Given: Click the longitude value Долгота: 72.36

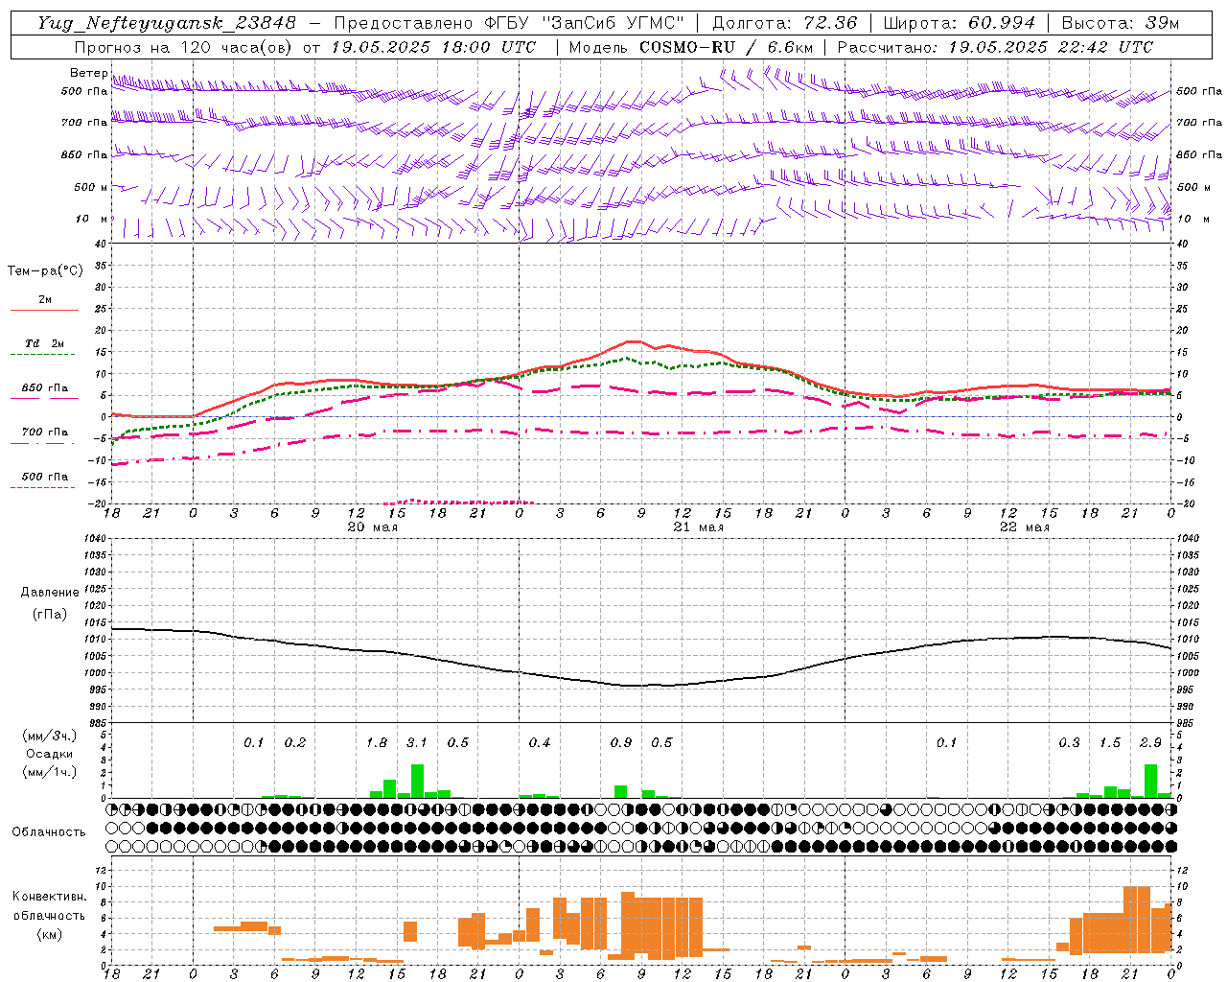Looking at the screenshot, I should (x=785, y=23).
